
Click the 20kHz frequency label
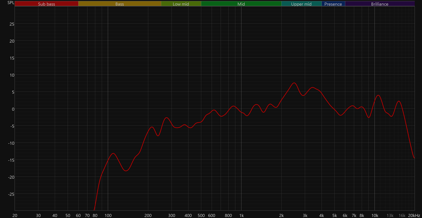[413, 215]
